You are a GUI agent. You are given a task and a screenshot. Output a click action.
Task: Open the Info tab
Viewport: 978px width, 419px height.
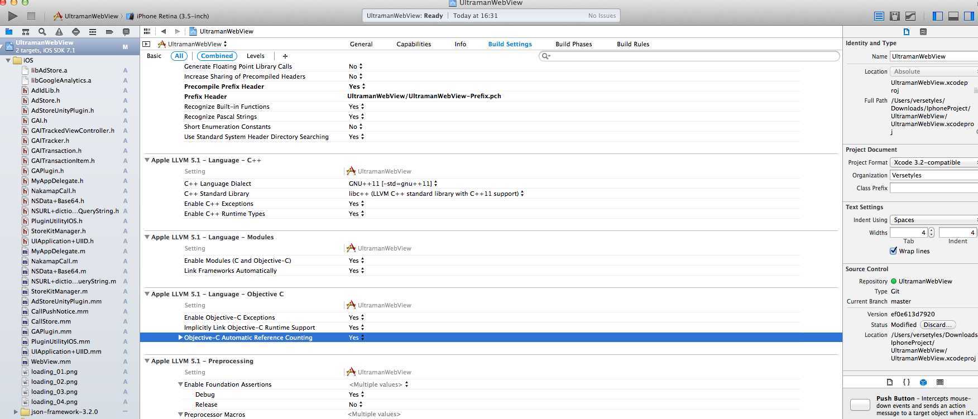coord(461,44)
